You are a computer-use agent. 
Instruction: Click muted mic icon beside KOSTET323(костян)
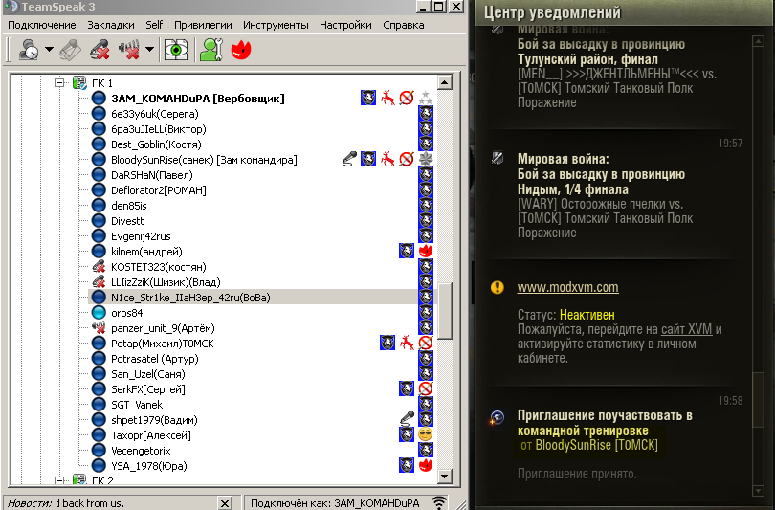[99, 267]
